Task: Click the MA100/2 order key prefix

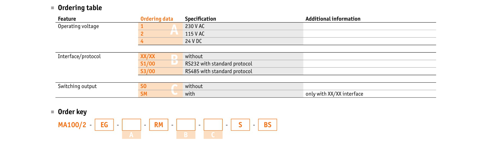Action: click(72, 125)
